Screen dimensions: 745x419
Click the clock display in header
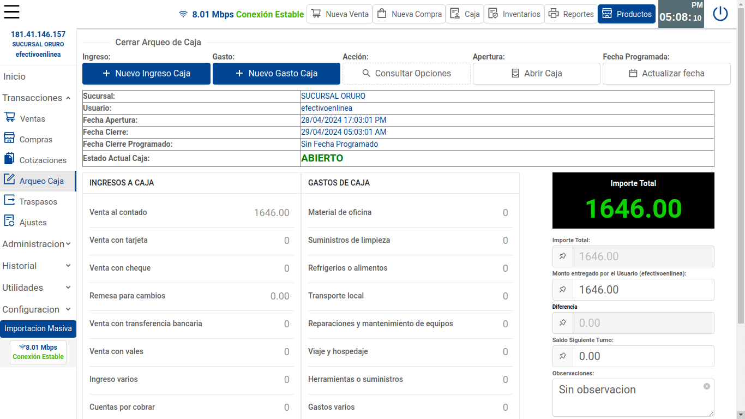coord(681,14)
